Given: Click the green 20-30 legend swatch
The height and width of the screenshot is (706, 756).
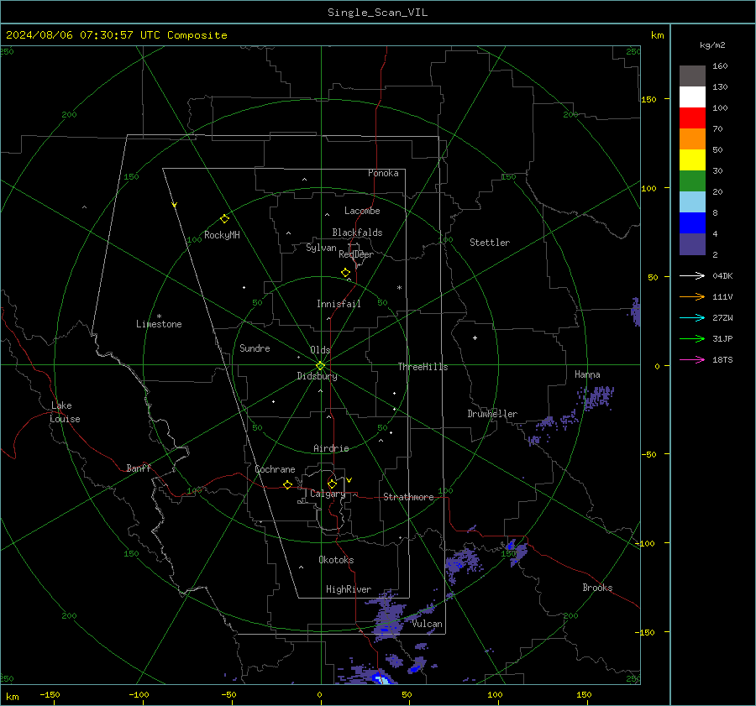Looking at the screenshot, I should (692, 181).
